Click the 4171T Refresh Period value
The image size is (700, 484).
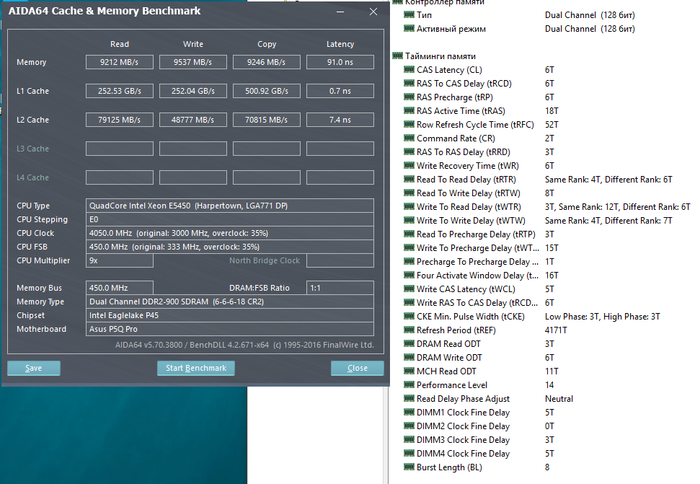click(x=556, y=330)
